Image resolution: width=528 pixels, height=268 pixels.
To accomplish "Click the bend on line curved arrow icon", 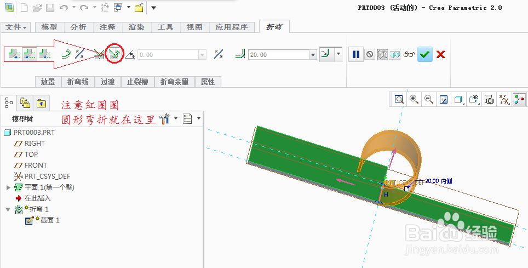I will [67, 54].
